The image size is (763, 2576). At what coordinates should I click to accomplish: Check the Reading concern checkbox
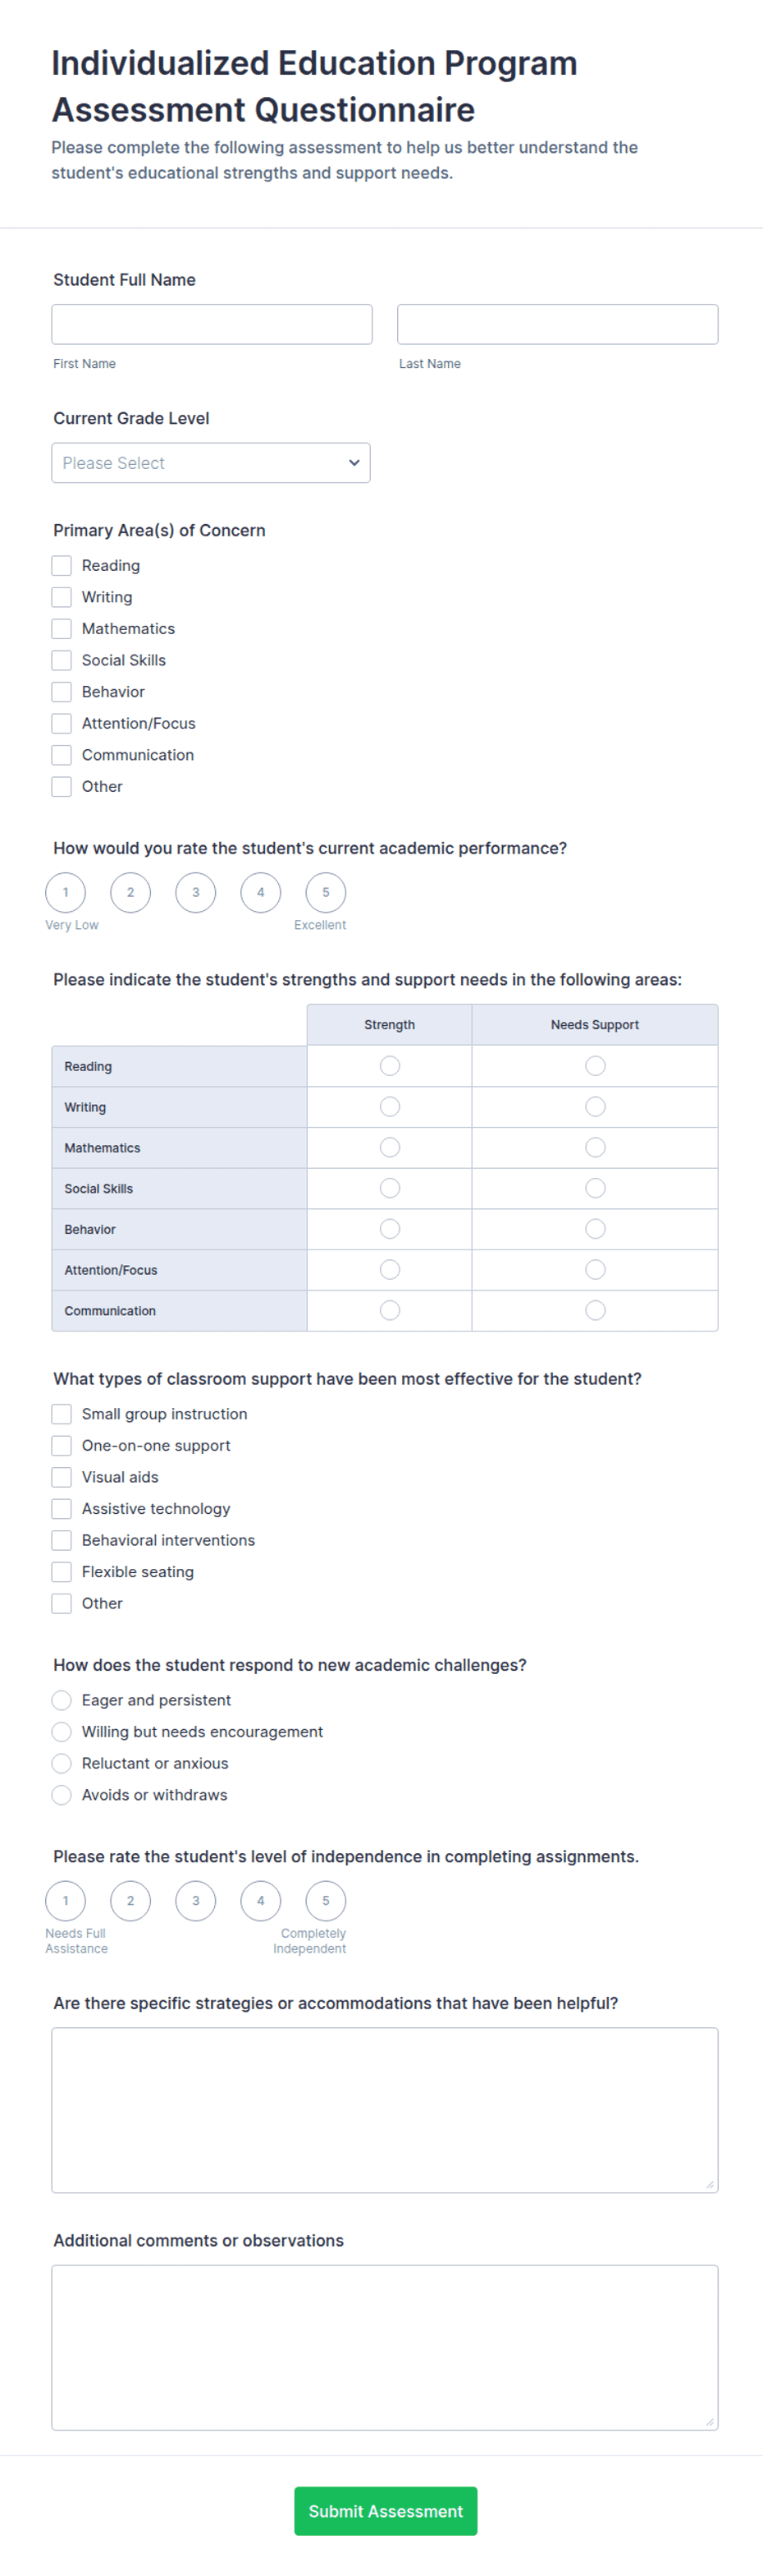tap(62, 566)
